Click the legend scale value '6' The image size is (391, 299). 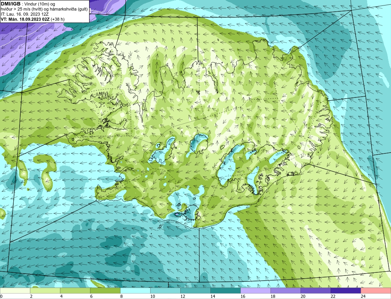(x=91, y=296)
